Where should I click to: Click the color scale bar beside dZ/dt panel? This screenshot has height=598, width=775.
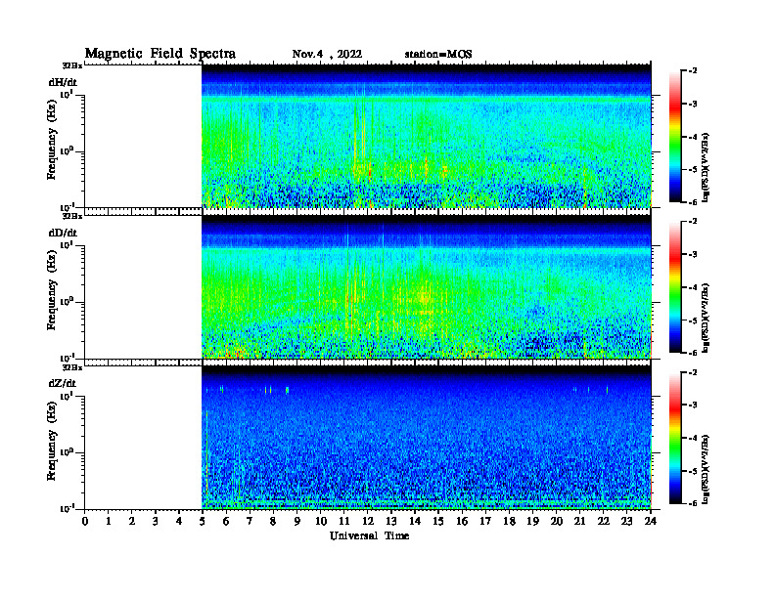click(675, 438)
